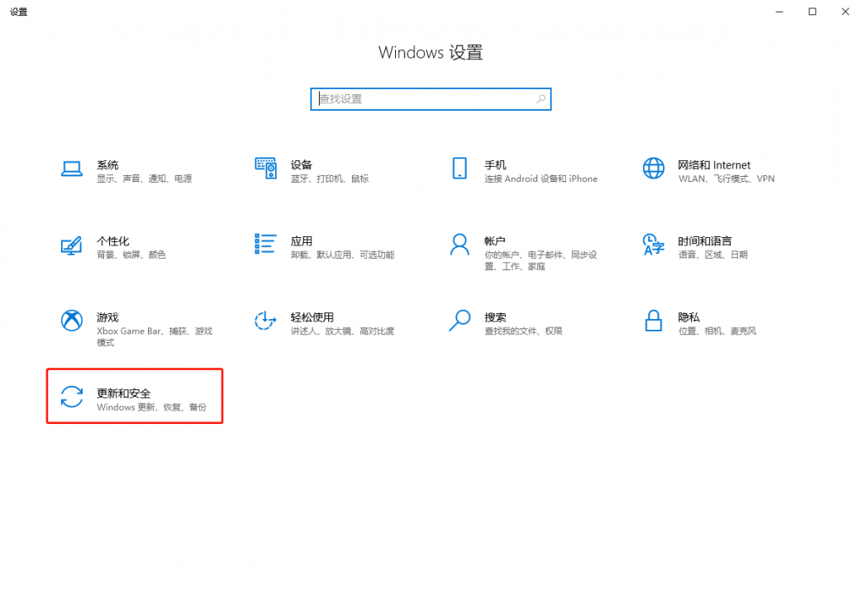Click the laptop icon for 系统
Image resolution: width=862 pixels, height=595 pixels.
[72, 169]
